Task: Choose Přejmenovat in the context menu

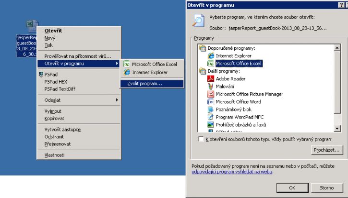Action: click(x=79, y=144)
